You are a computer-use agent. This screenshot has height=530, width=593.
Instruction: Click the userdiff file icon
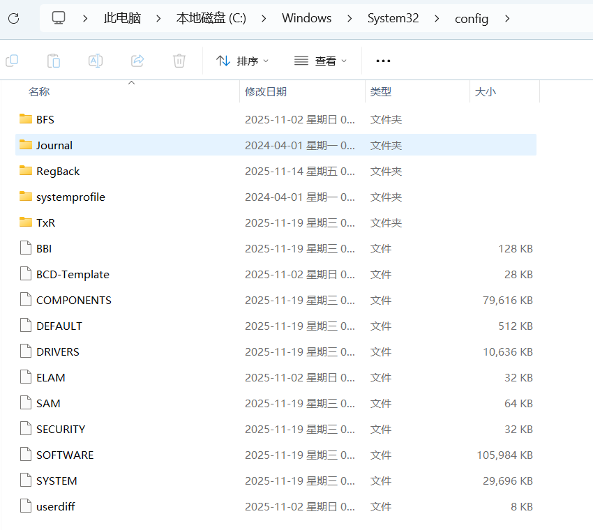click(x=26, y=506)
